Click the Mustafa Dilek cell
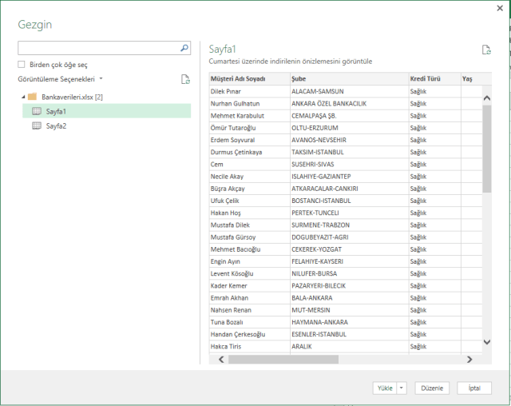 (x=249, y=225)
